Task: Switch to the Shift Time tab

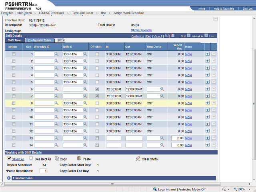Action: click(x=14, y=40)
